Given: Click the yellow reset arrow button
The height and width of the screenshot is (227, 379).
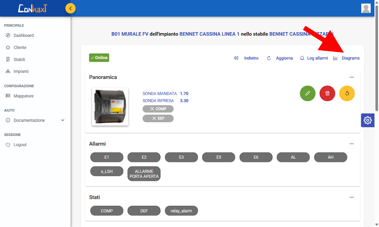Looking at the screenshot, I should (x=347, y=93).
